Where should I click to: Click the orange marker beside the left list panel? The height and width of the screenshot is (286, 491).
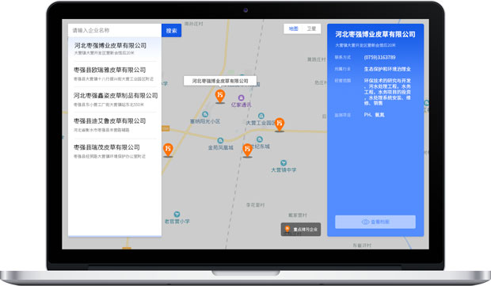pyautogui.click(x=168, y=150)
